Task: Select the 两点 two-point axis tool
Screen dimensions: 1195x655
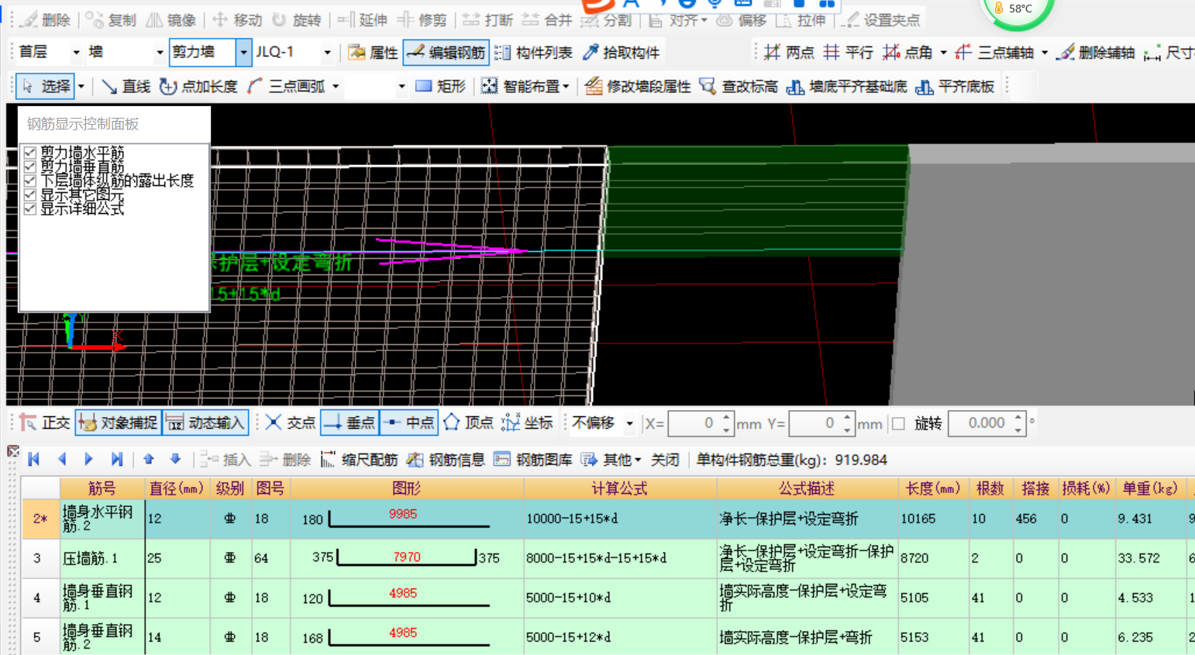Action: 789,53
